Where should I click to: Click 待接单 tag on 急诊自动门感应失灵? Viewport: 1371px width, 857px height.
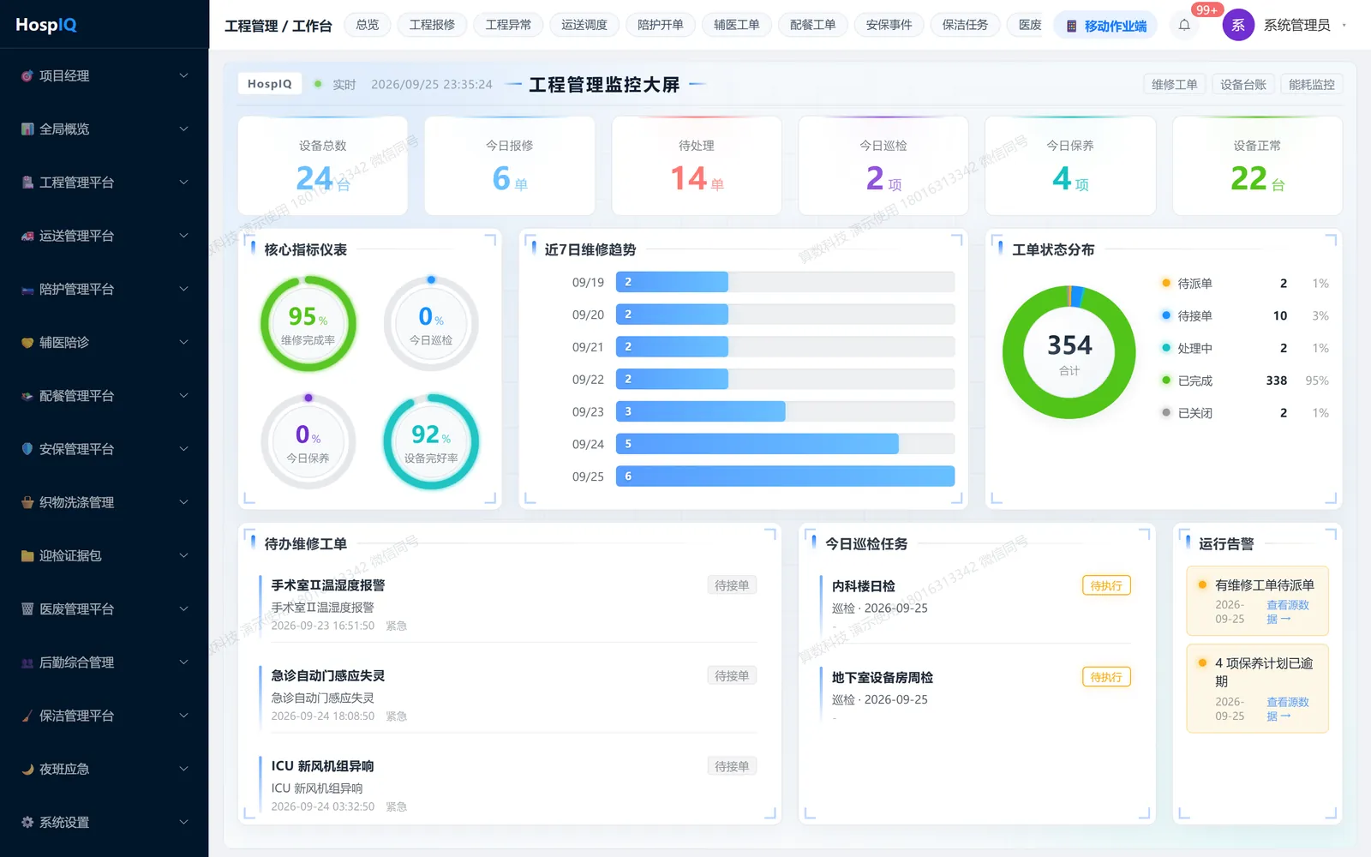(732, 675)
